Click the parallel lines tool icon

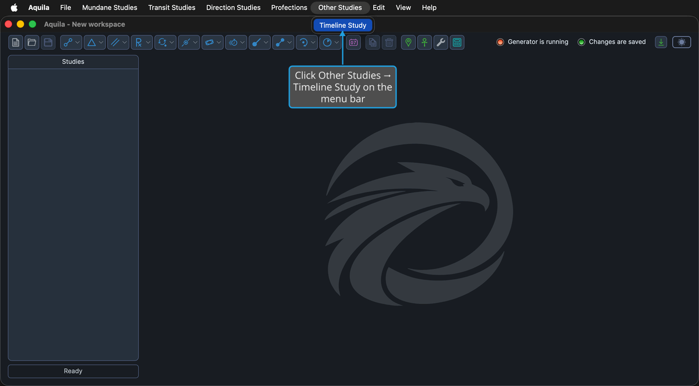coord(115,42)
